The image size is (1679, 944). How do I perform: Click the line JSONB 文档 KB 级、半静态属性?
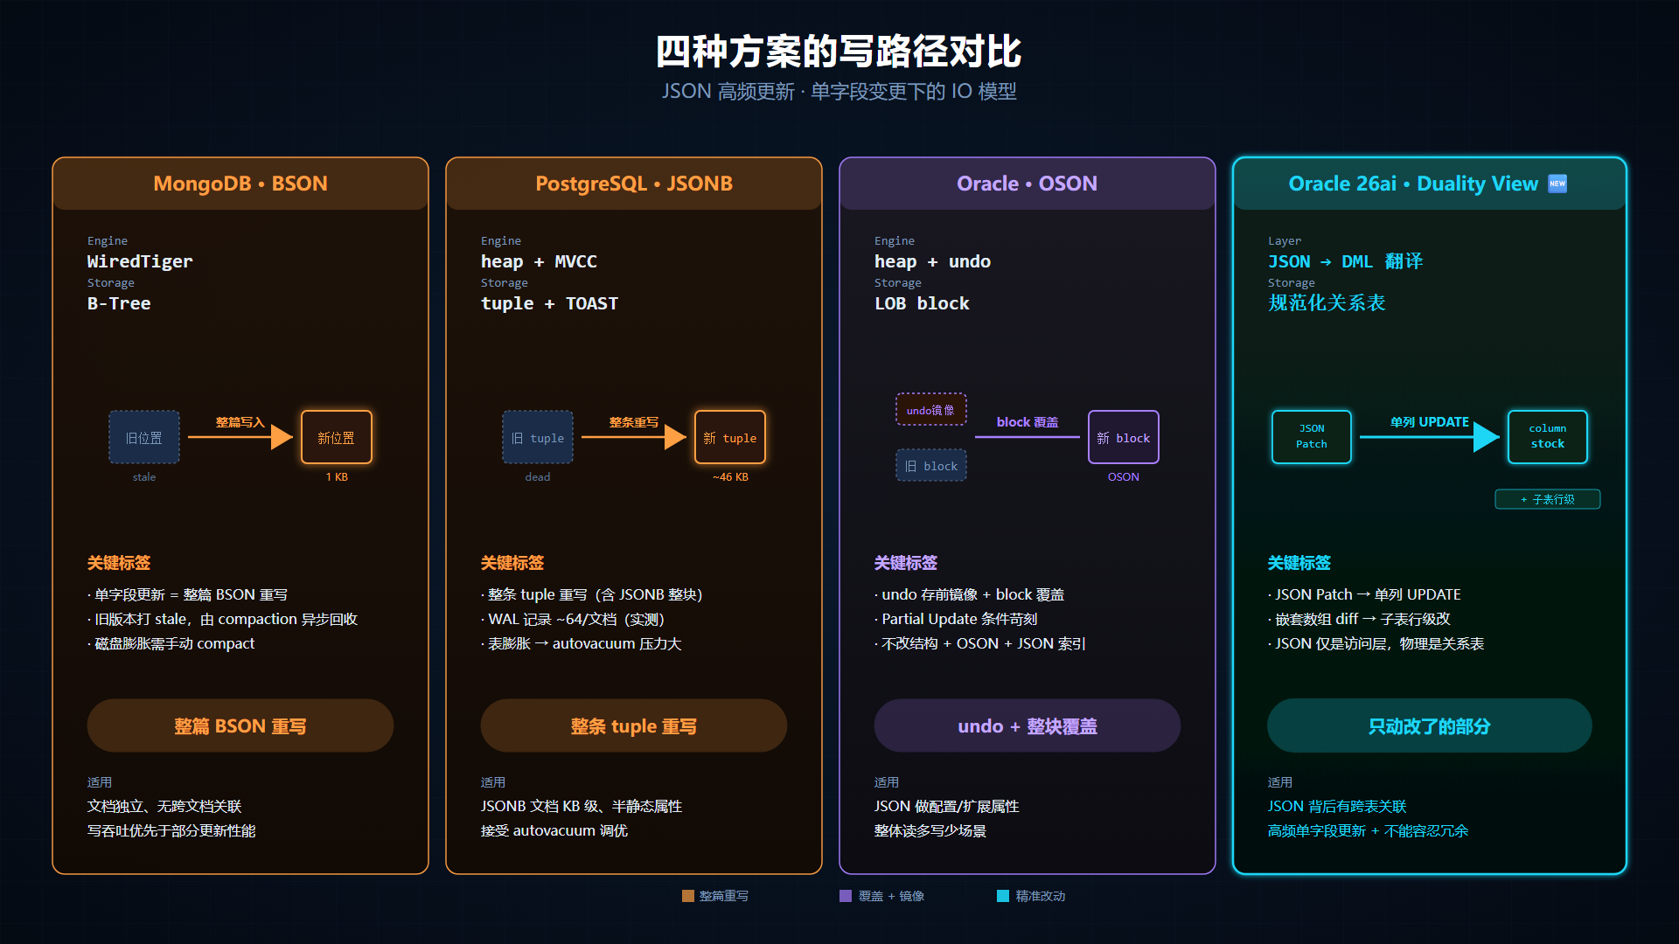click(582, 807)
